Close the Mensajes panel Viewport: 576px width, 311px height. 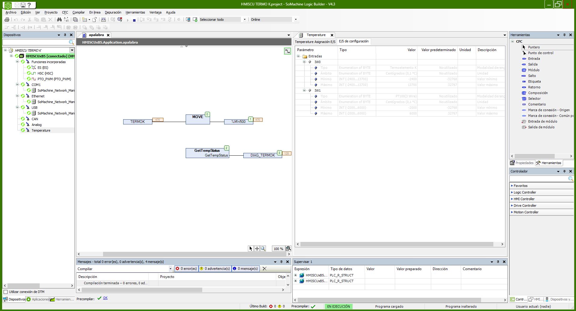point(288,262)
